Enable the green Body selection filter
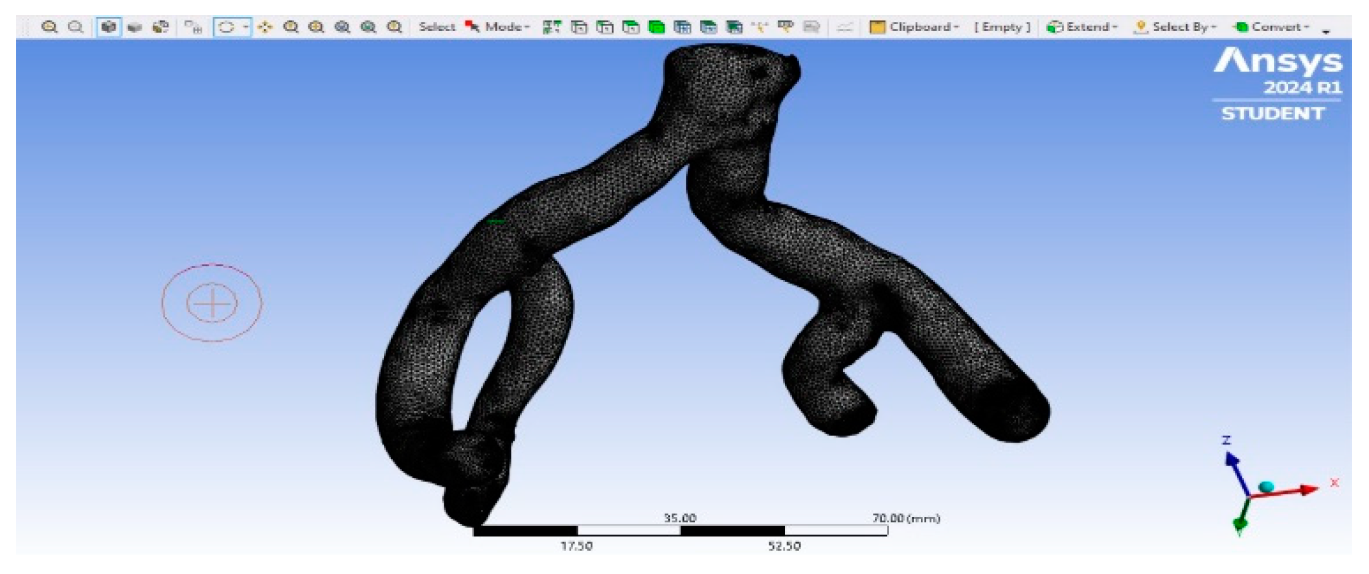The height and width of the screenshot is (574, 1369). point(656,27)
